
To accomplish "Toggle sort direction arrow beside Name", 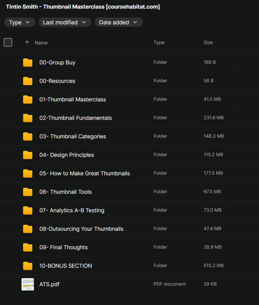I will point(27,43).
